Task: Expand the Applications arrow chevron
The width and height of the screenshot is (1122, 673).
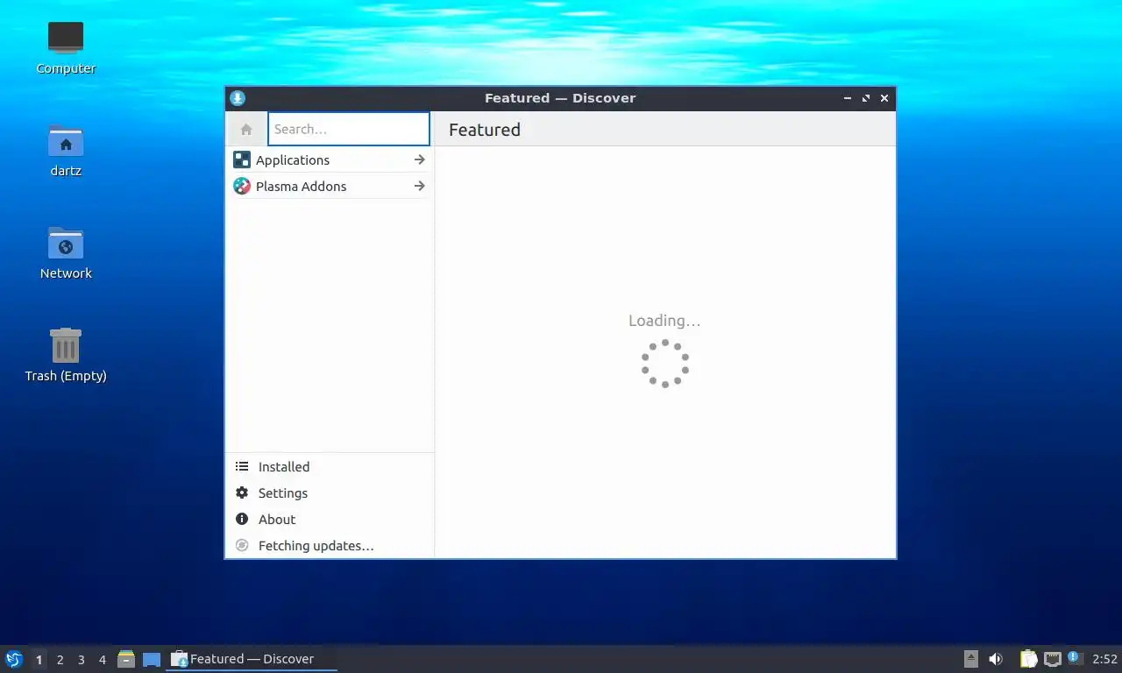Action: coord(419,160)
